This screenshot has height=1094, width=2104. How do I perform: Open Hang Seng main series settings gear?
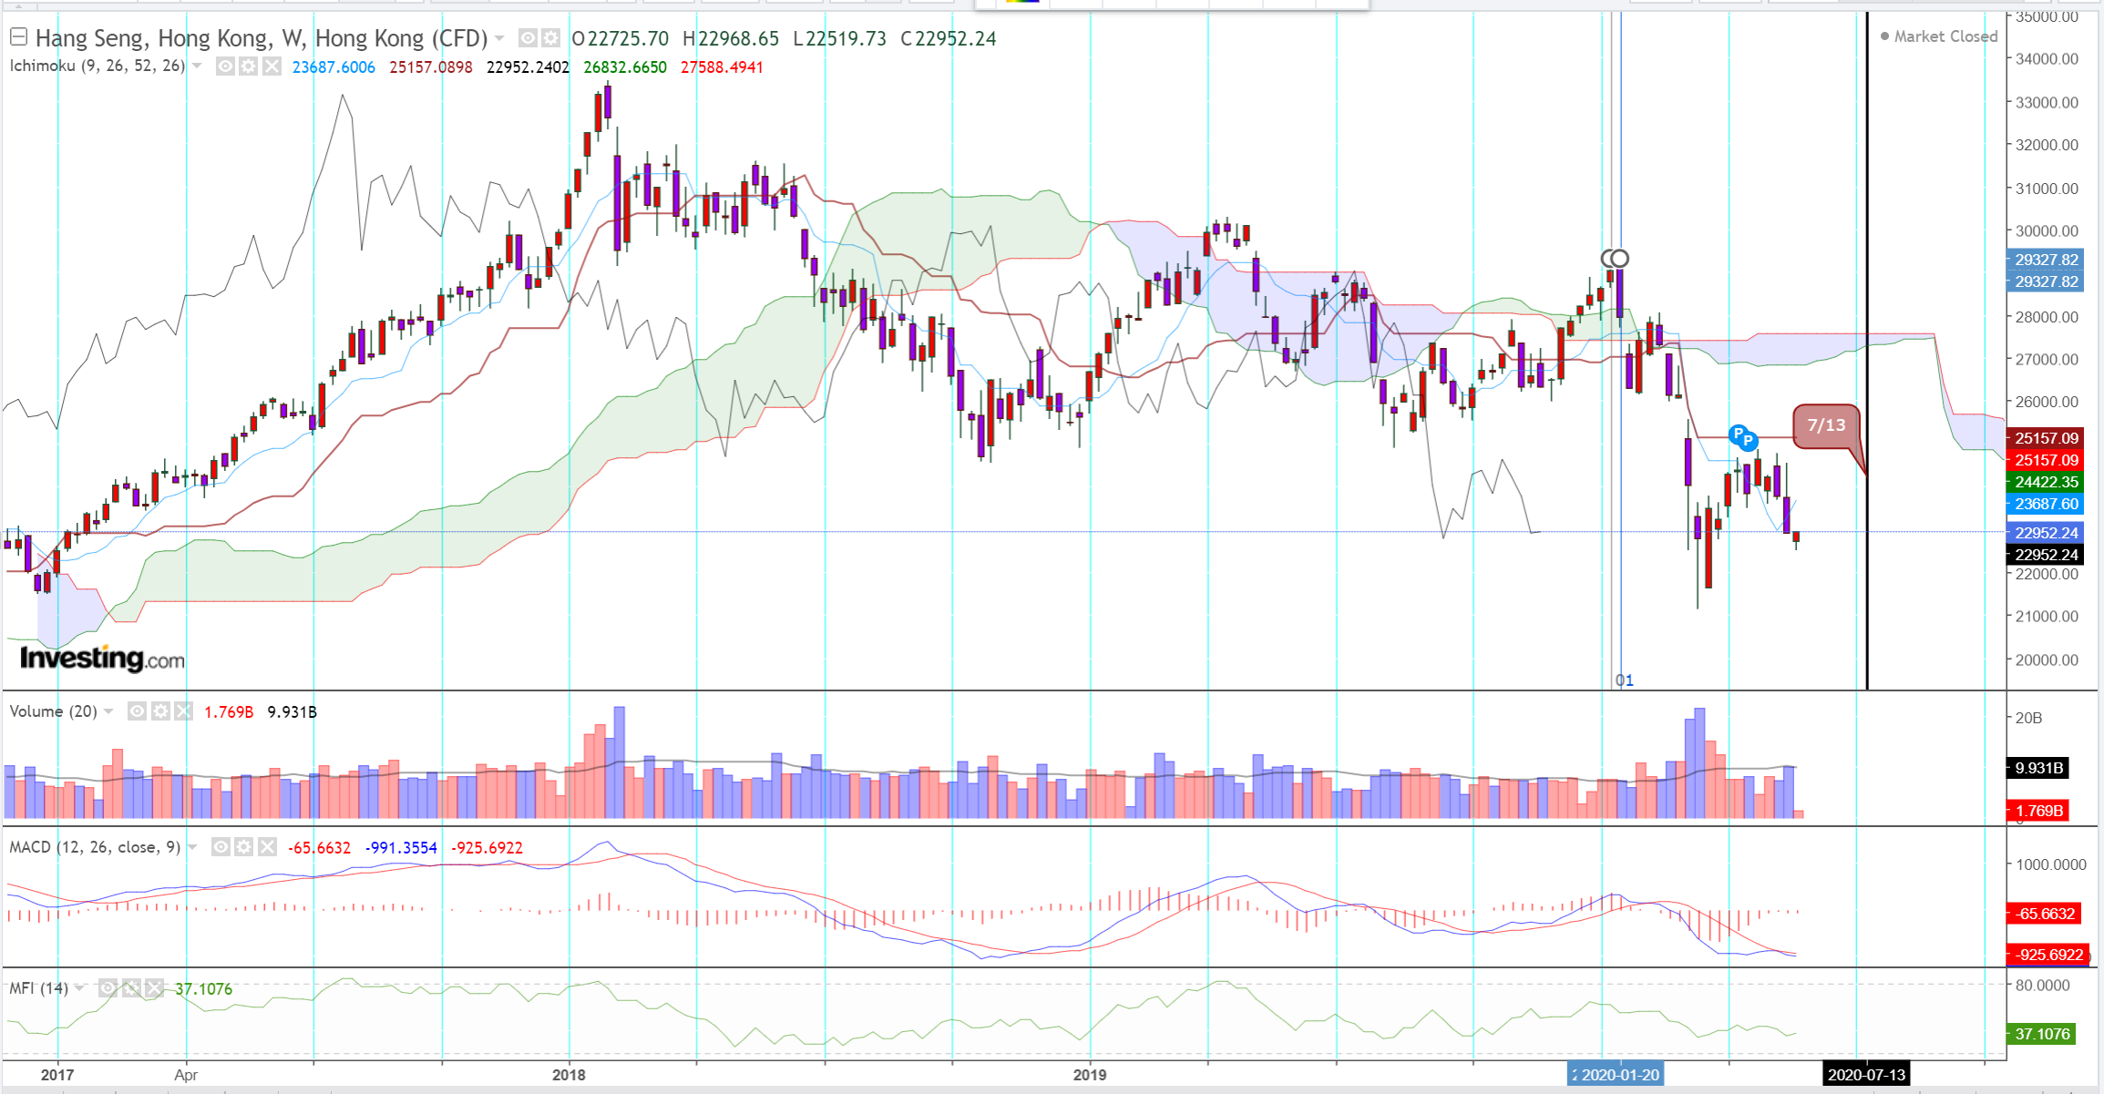pyautogui.click(x=550, y=38)
